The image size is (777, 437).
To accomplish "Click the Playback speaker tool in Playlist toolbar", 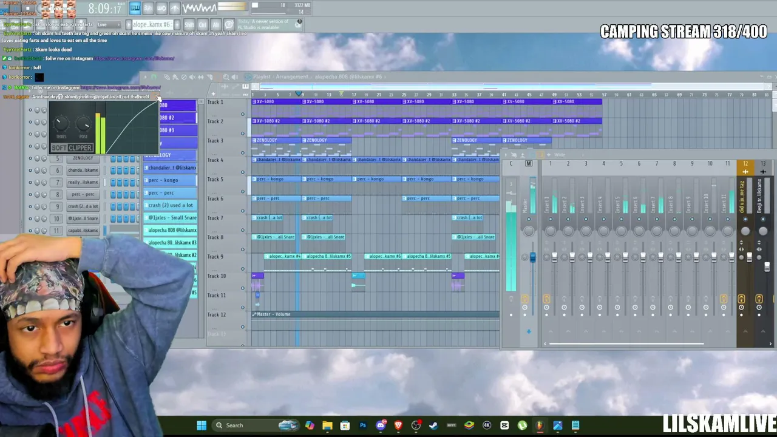I will (234, 77).
